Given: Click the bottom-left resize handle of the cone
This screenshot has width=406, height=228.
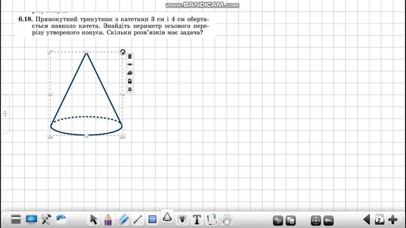Looking at the screenshot, I should (50, 136).
